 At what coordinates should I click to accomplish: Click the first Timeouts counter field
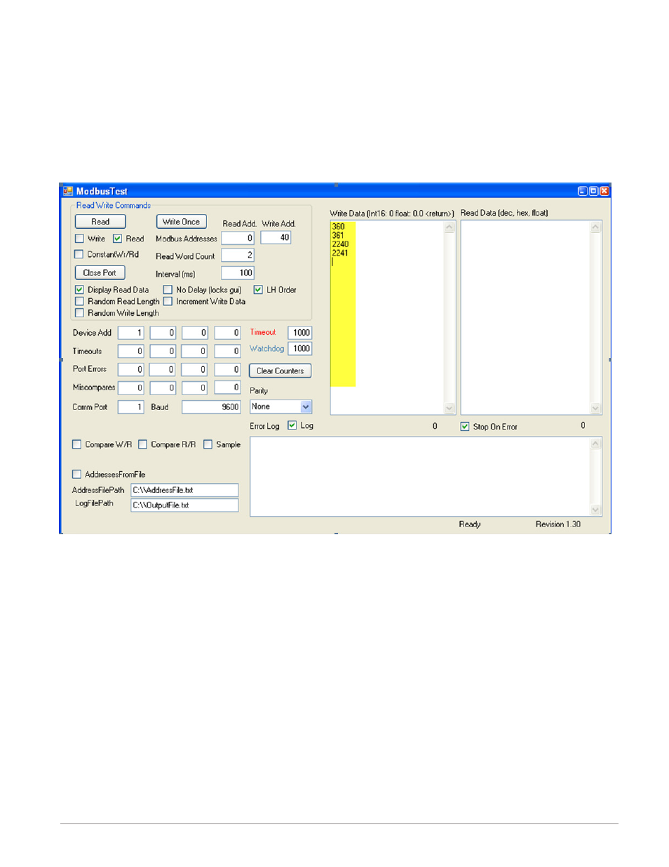130,351
